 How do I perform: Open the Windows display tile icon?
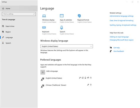click(x=44, y=16)
